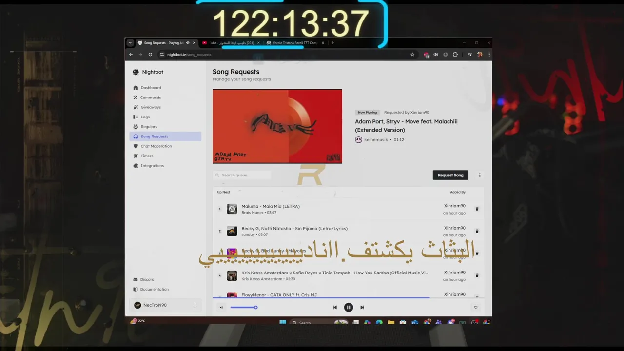The height and width of the screenshot is (351, 624).
Task: Click the nightbot.tv address bar
Action: [x=288, y=55]
